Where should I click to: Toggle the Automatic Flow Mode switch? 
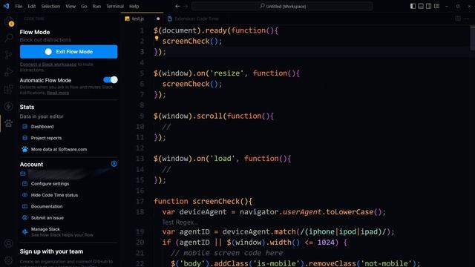coord(111,80)
